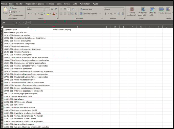
Task: Expand fill color dropdown arrow
Action: pos(51,14)
